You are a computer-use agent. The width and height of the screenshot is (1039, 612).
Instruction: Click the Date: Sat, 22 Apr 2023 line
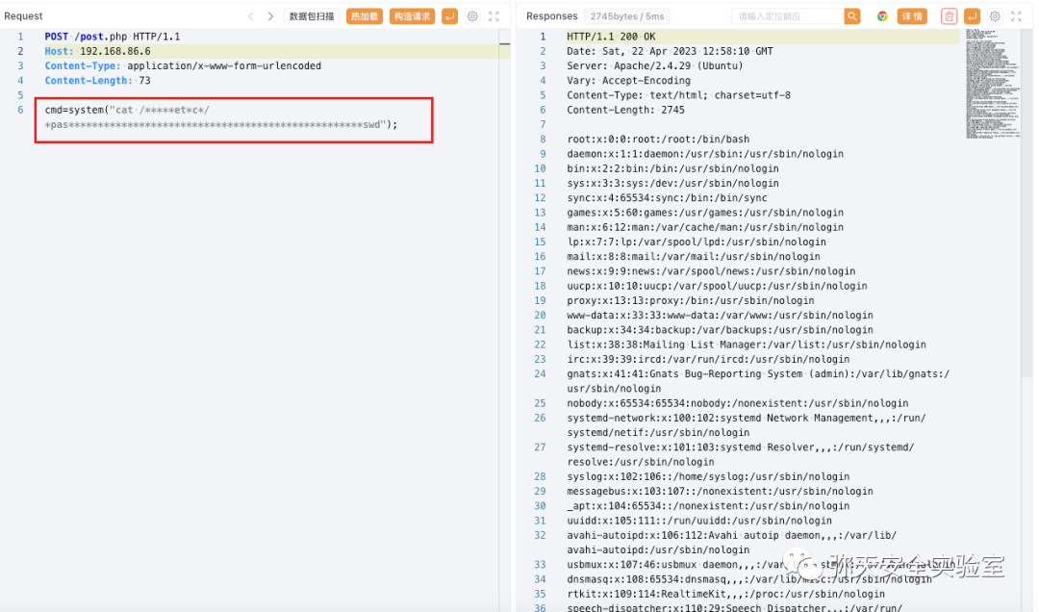coord(670,51)
